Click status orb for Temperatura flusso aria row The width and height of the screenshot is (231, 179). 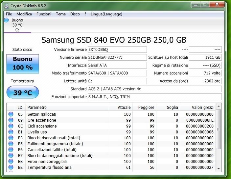click(x=11, y=167)
